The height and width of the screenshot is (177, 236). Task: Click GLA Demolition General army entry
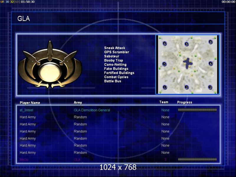tap(92, 110)
